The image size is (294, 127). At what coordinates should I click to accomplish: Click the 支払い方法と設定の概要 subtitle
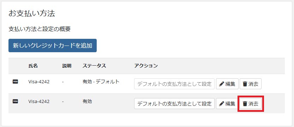40,29
